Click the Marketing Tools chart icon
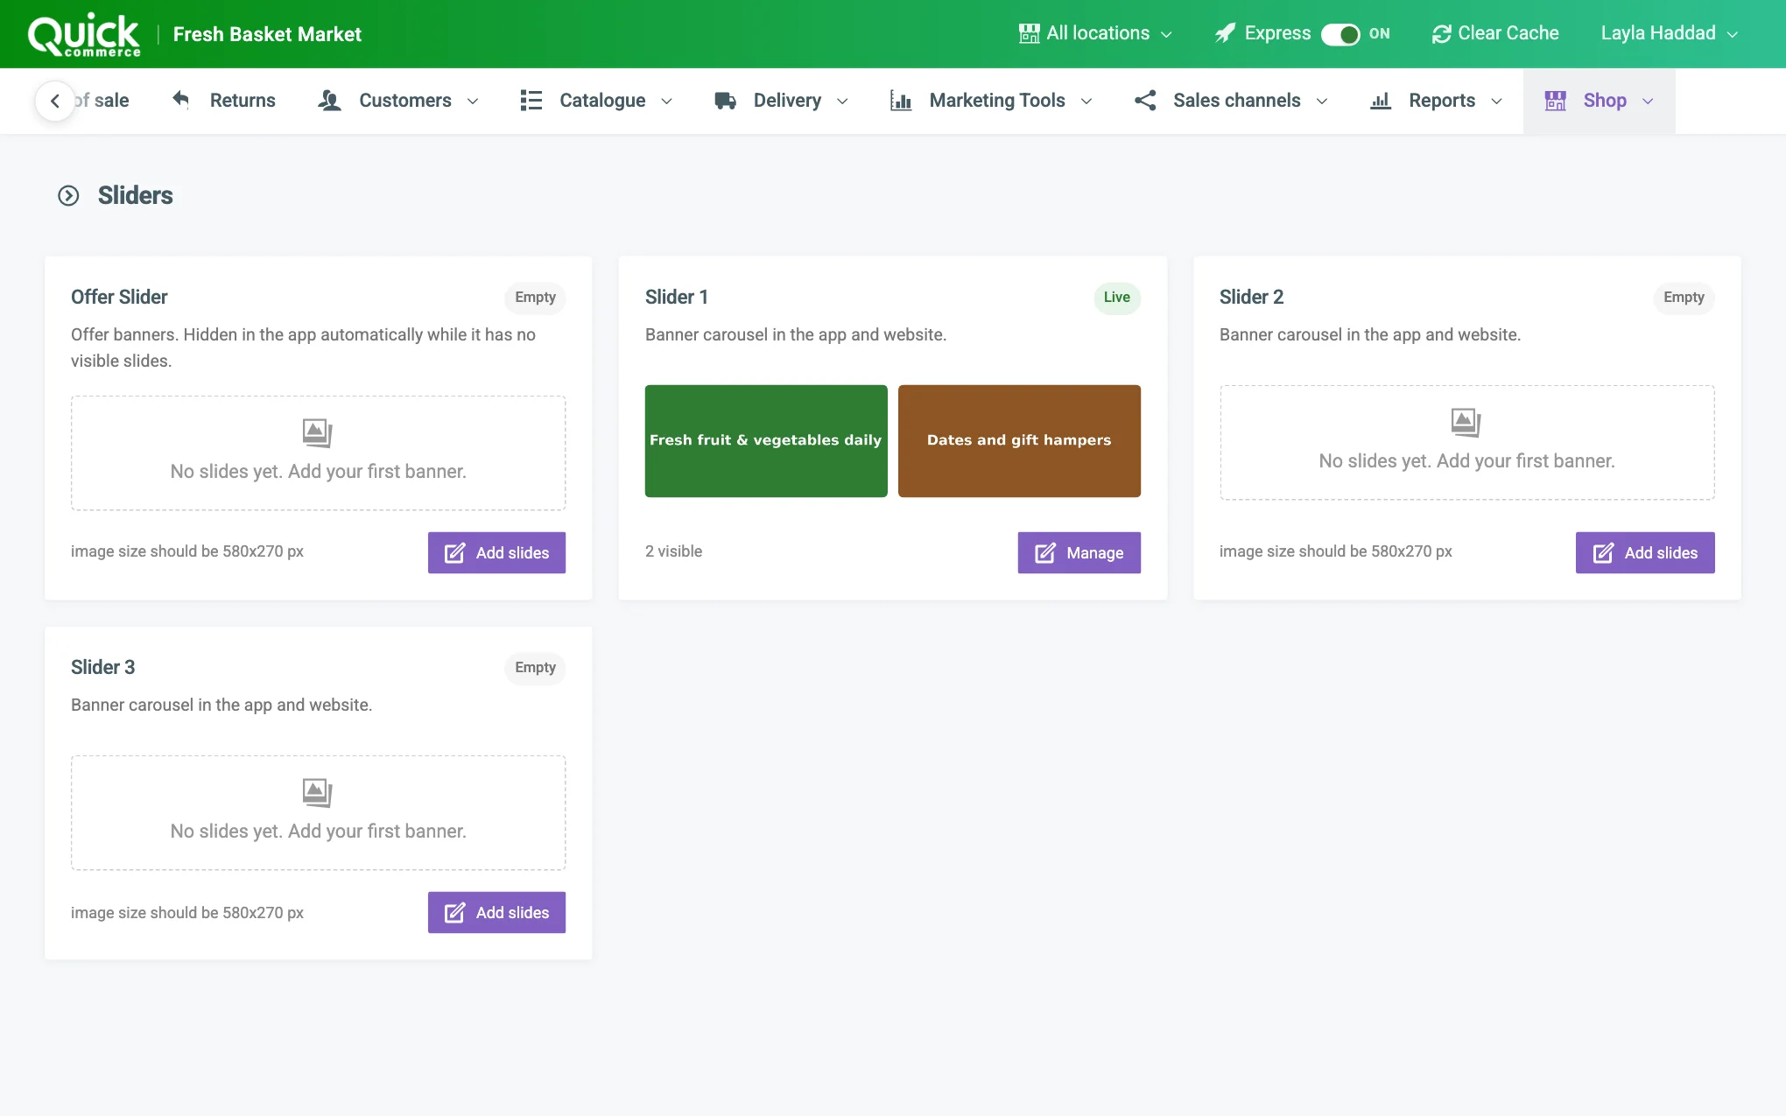Viewport: 1786px width, 1116px height. tap(901, 101)
